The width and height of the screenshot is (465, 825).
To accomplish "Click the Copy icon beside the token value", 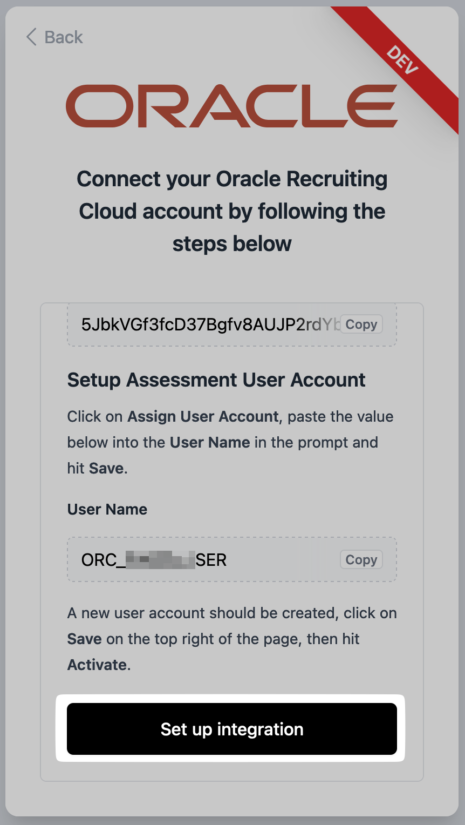I will 361,324.
